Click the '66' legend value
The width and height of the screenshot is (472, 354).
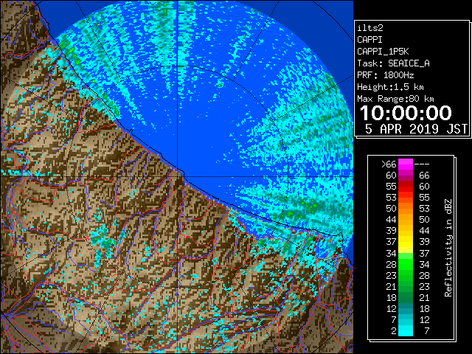coord(424,176)
